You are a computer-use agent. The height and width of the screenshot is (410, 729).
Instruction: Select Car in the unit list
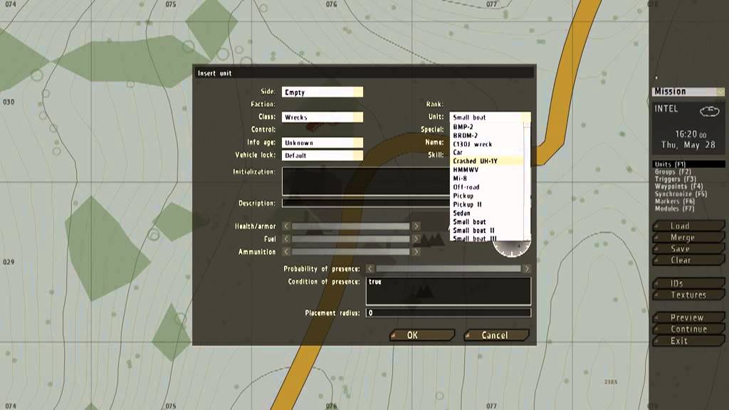point(487,152)
